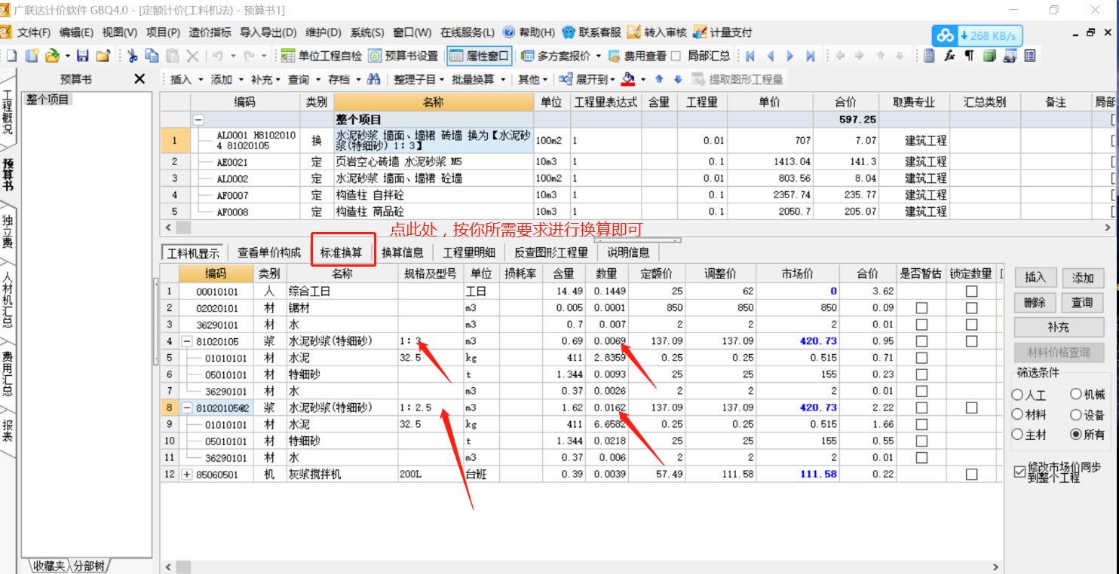Click 联系客服 contact support

pyautogui.click(x=591, y=32)
